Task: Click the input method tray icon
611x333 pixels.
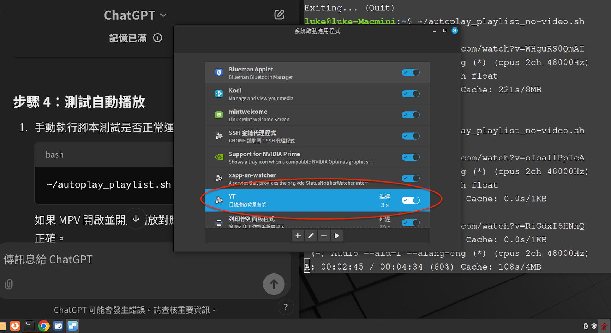Action: tap(604, 326)
